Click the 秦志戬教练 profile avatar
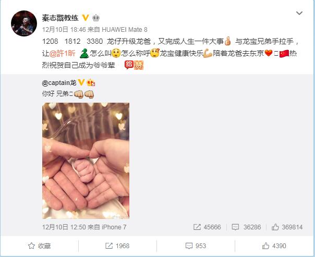 click(x=24, y=23)
